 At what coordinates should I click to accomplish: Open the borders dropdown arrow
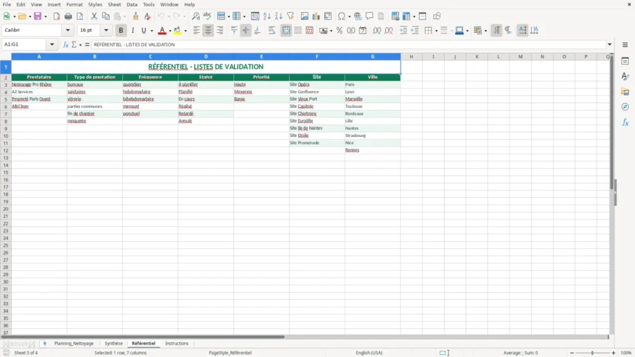point(436,31)
